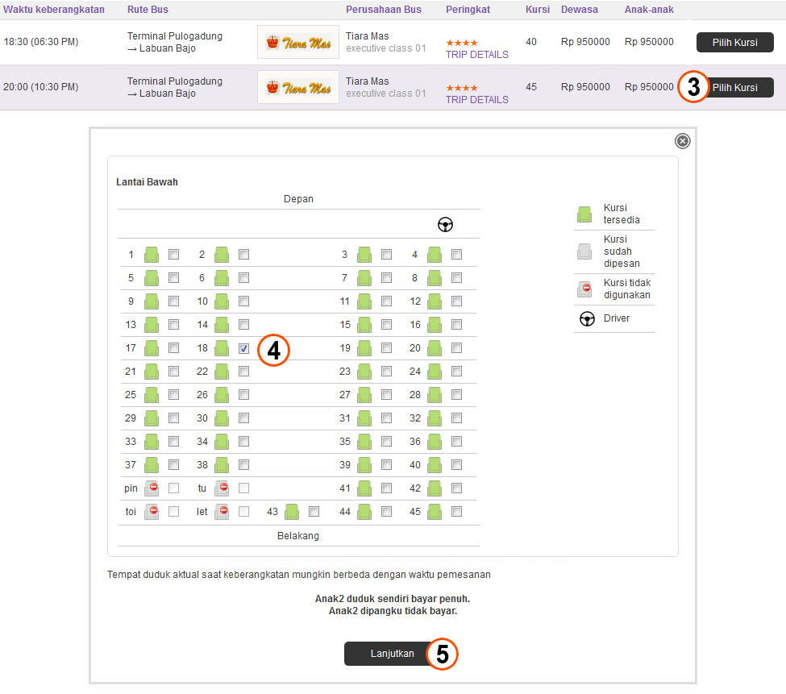The width and height of the screenshot is (786, 694).
Task: Click the unusable seat icon labeled tu
Action: [x=222, y=488]
